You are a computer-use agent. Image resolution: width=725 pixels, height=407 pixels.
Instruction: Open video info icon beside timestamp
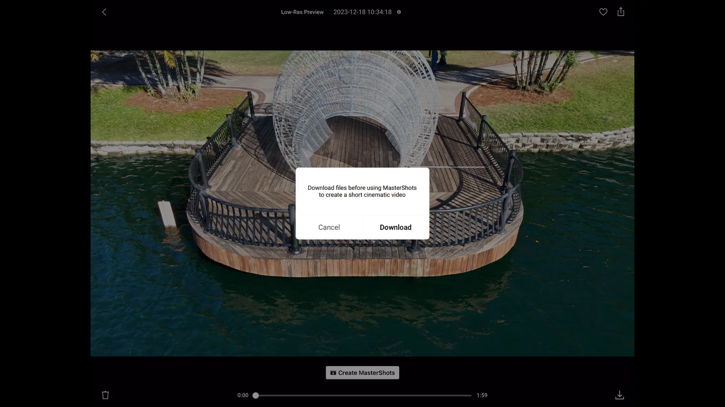point(399,12)
